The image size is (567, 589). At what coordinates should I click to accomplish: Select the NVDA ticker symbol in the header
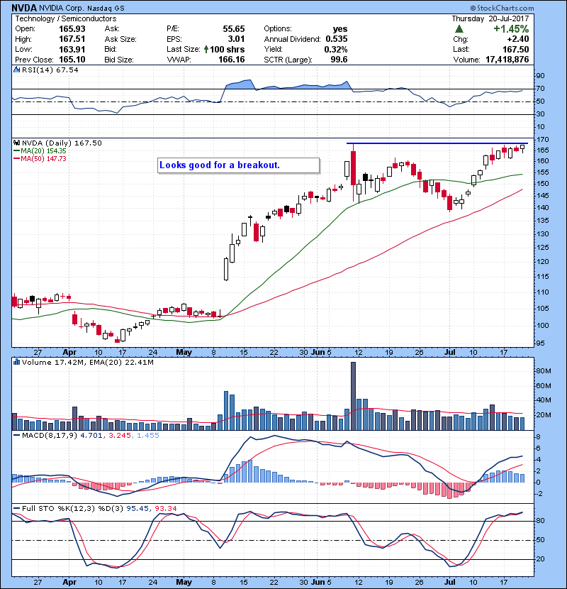tap(24, 8)
